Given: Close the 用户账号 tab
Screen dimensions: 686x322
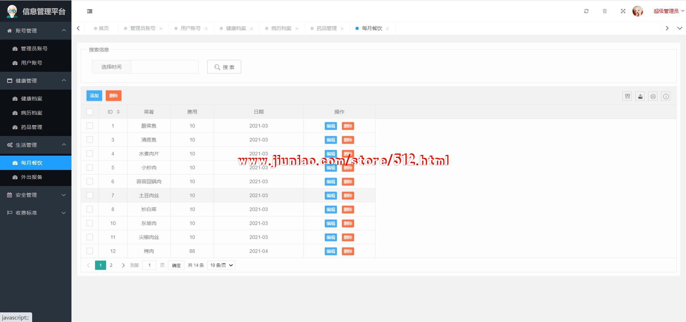Looking at the screenshot, I should [206, 29].
